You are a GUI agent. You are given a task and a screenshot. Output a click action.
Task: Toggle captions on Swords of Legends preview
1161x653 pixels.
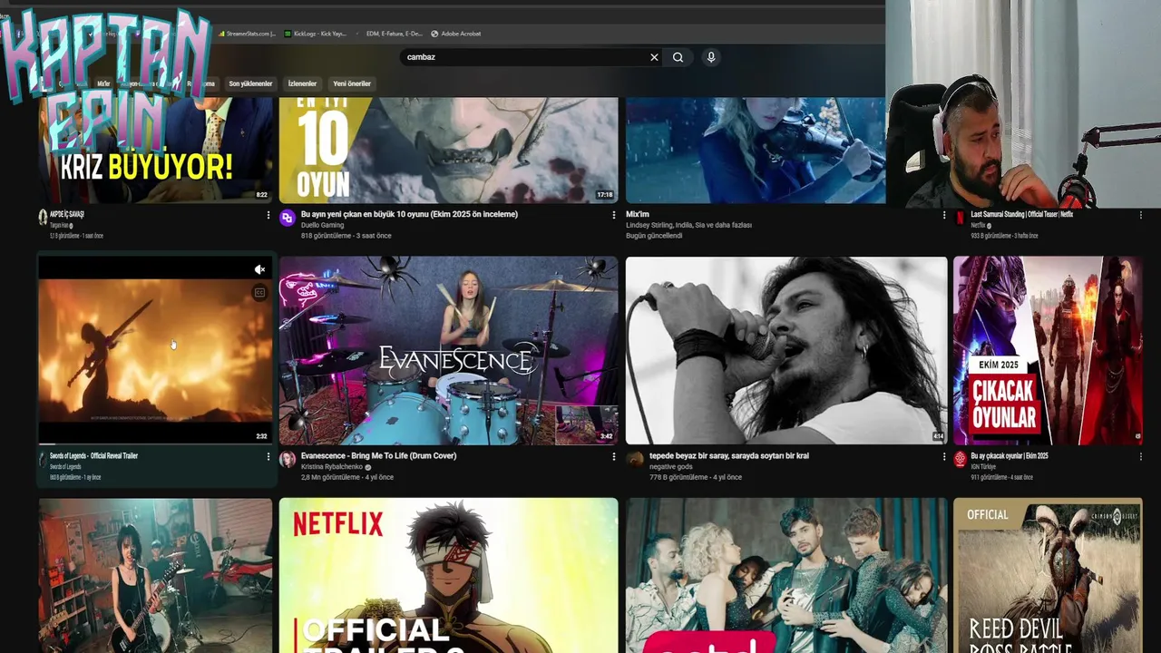pos(259,293)
